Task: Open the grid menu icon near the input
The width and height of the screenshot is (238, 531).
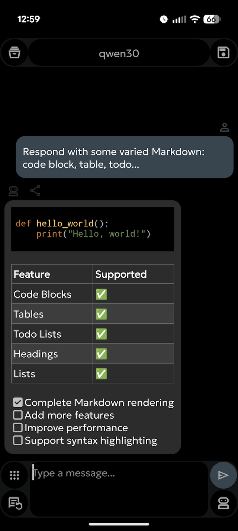Action: pyautogui.click(x=14, y=475)
